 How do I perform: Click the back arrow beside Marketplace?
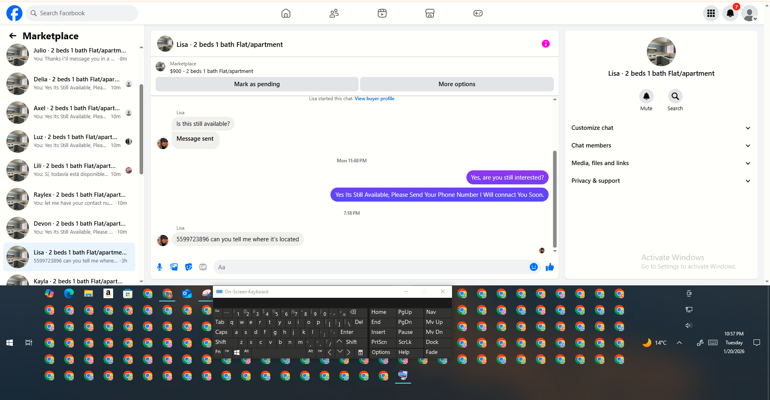click(13, 36)
